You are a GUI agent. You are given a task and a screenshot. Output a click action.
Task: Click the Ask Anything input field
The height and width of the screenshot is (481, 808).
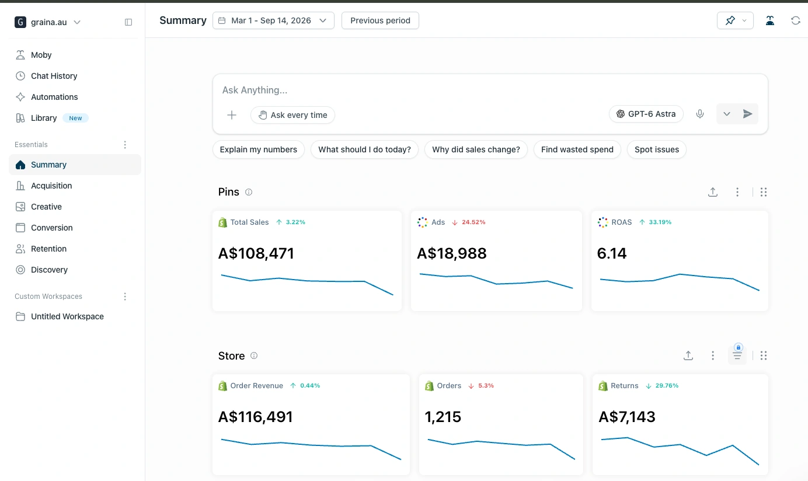tap(490, 90)
